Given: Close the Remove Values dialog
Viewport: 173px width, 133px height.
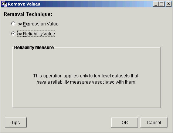Looking at the screenshot, I should coord(169,4).
